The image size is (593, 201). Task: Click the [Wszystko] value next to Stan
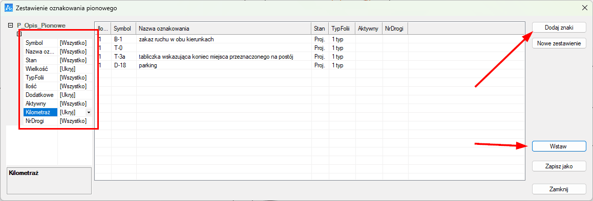73,60
